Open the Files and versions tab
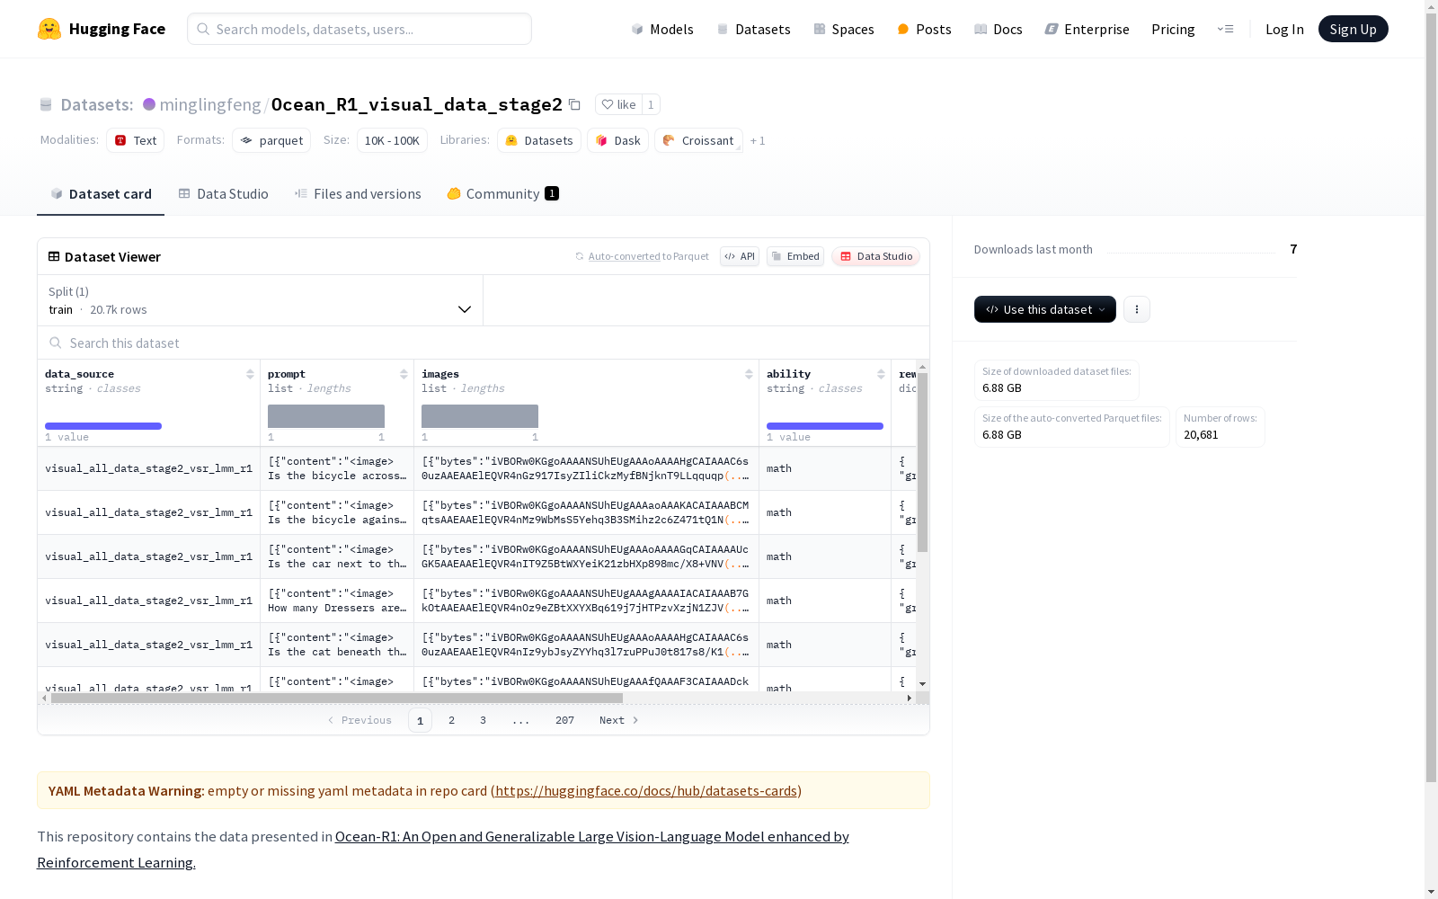This screenshot has width=1438, height=899. tap(358, 193)
